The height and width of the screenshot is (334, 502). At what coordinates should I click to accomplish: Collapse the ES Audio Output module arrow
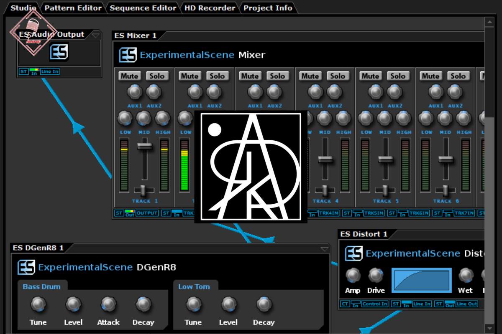[96, 35]
